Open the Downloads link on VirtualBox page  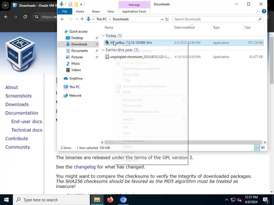[17, 104]
